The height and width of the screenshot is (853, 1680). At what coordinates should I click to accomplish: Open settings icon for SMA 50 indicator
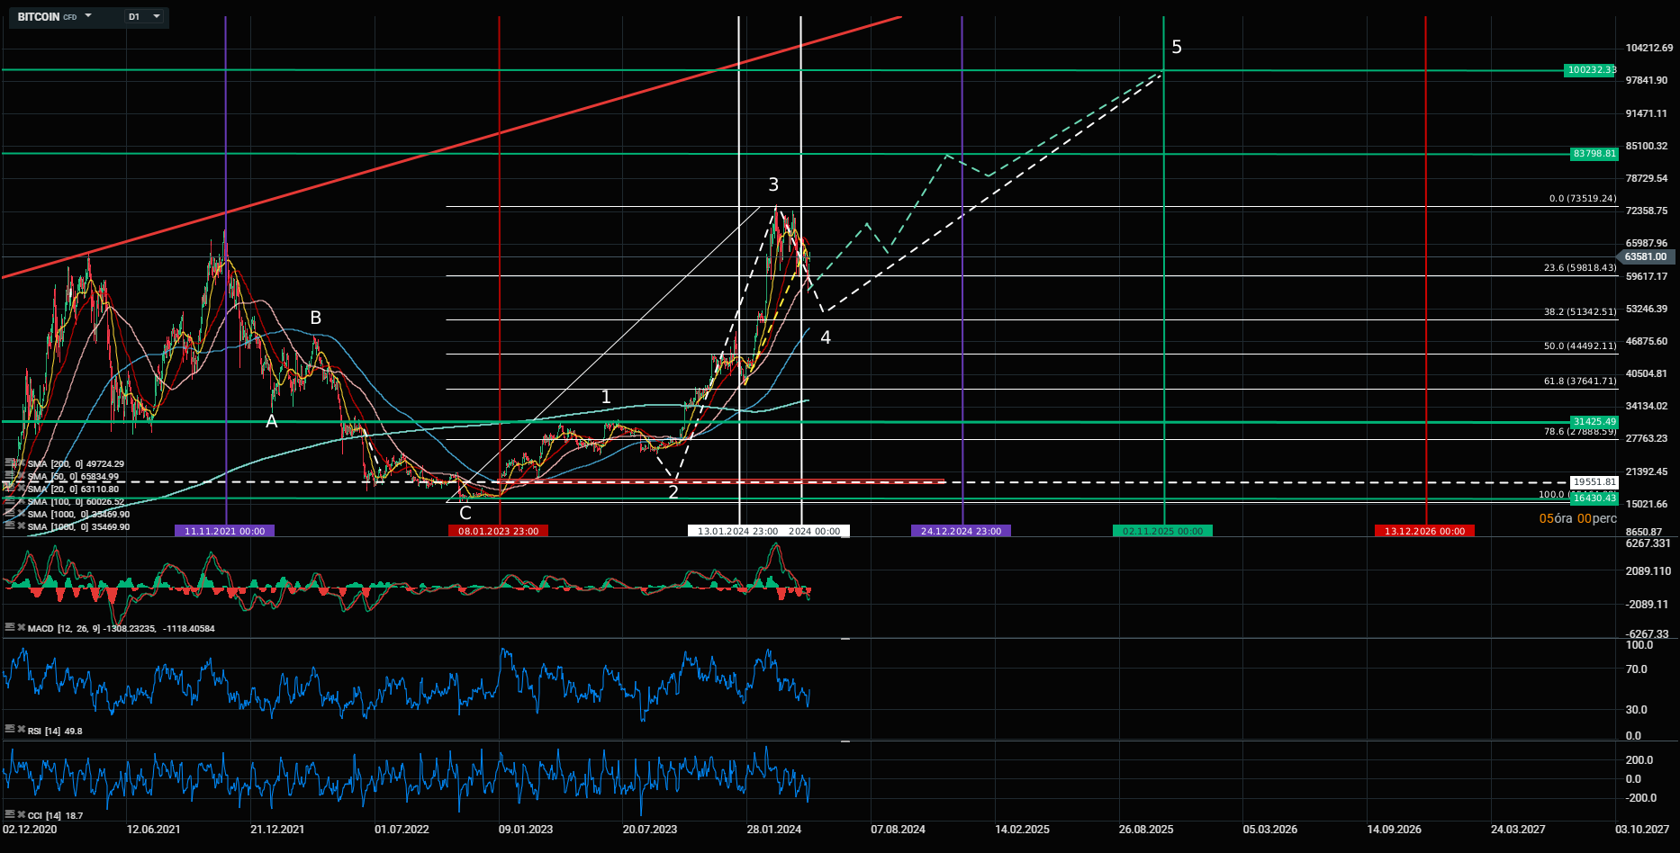pos(9,476)
